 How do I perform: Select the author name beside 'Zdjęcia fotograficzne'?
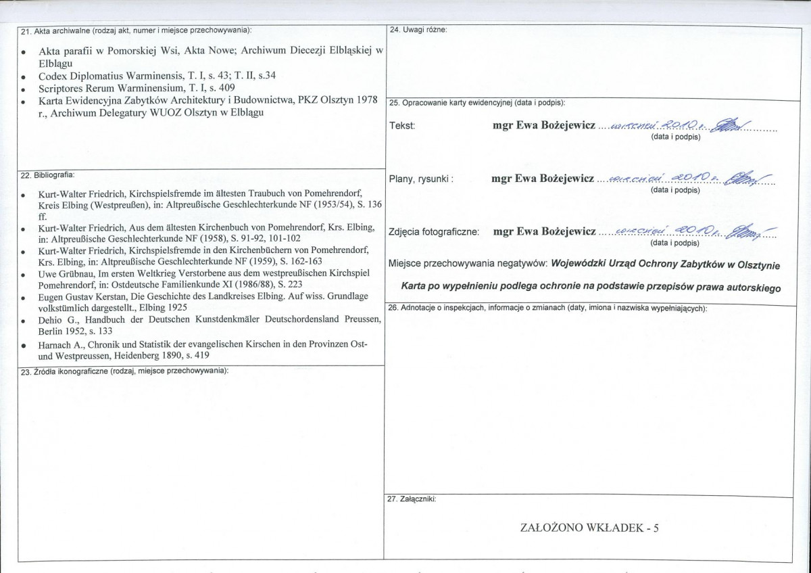(545, 232)
